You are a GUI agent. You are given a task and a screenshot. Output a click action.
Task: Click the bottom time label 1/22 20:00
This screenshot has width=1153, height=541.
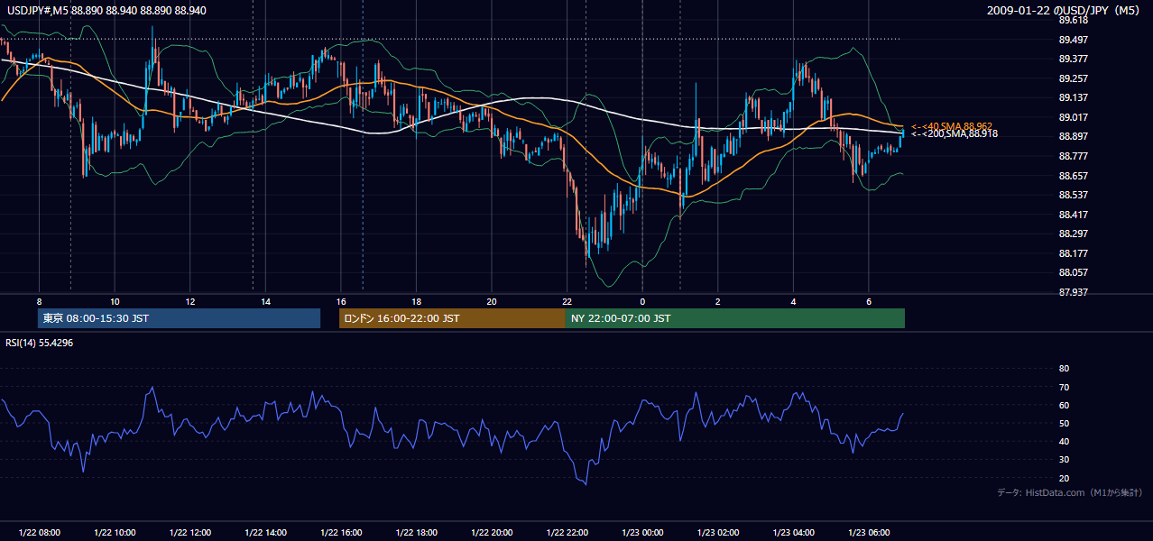[x=492, y=533]
